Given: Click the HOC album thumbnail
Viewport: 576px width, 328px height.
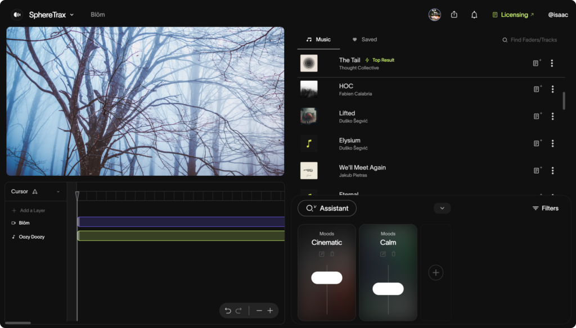Looking at the screenshot, I should pos(309,89).
